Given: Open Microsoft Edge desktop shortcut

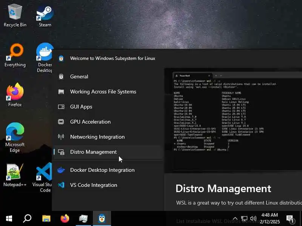Looking at the screenshot, I should [15, 137].
